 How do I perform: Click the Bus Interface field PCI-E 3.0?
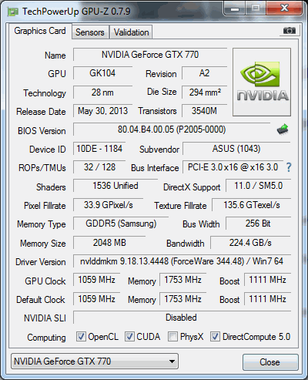[233, 167]
